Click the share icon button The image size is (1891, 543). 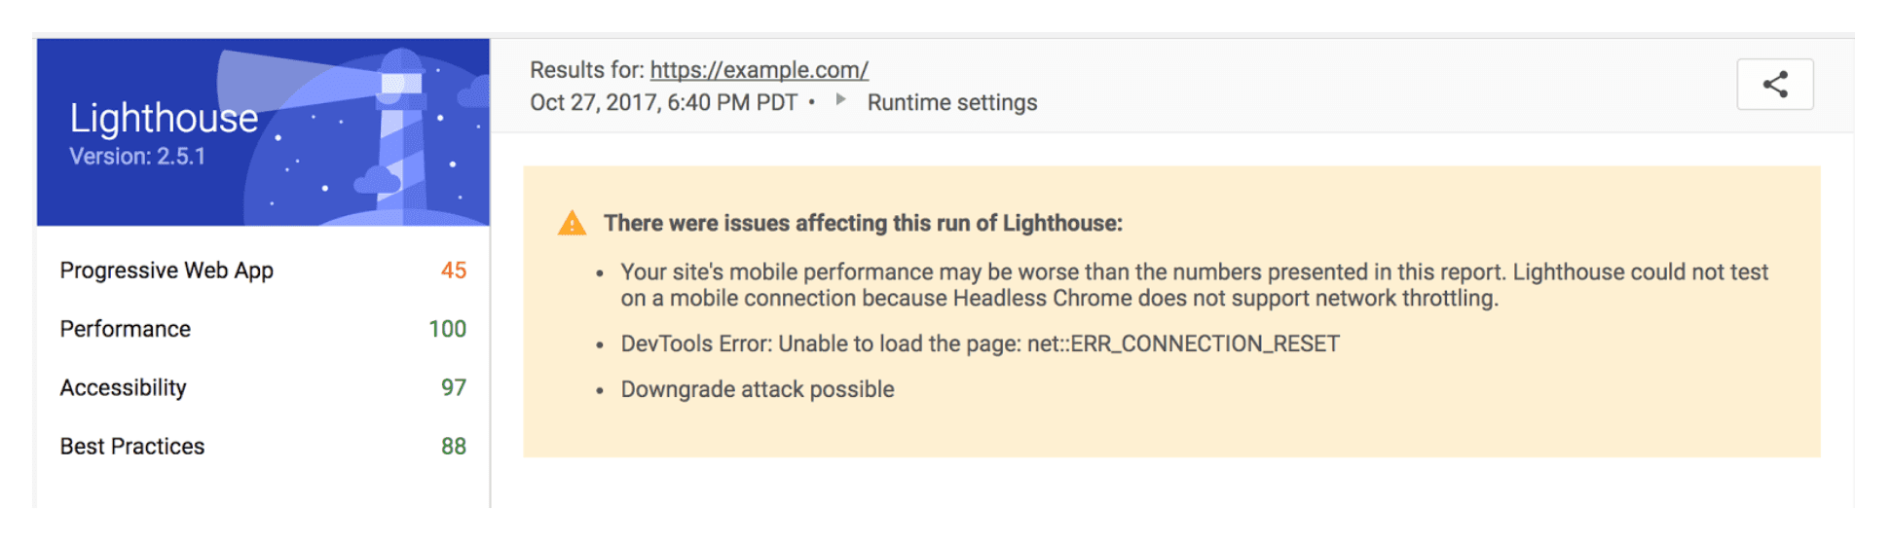pyautogui.click(x=1774, y=85)
